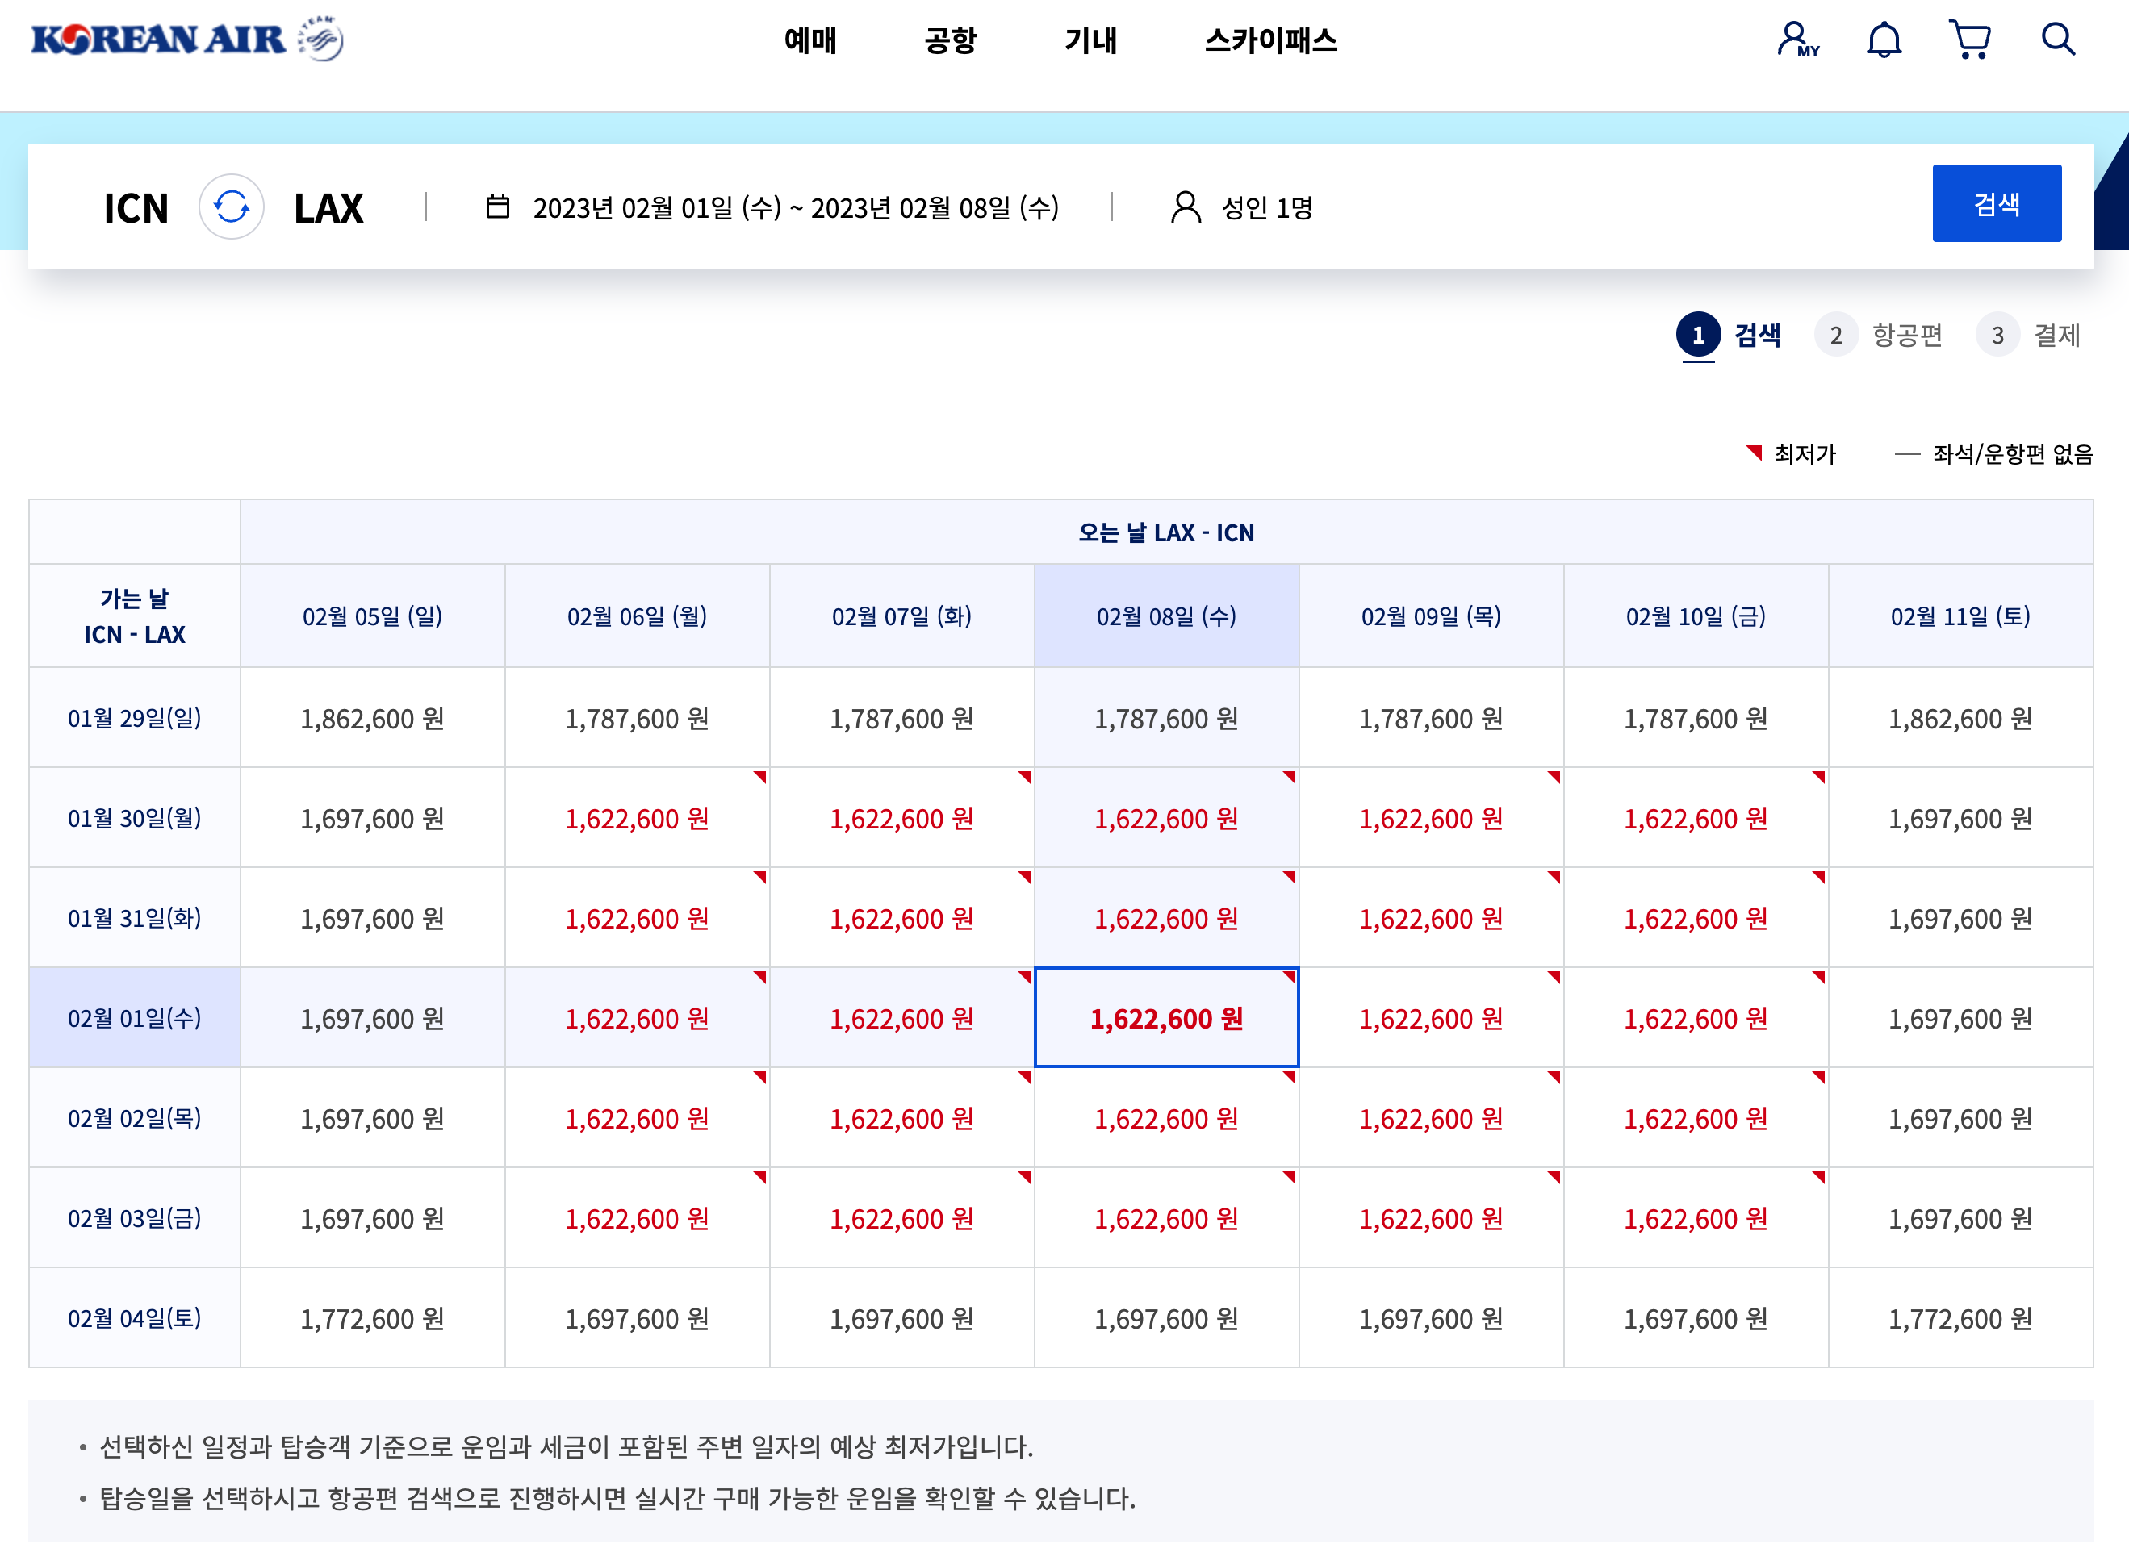The height and width of the screenshot is (1565, 2129).
Task: Open the MY account icon
Action: pyautogui.click(x=1796, y=40)
